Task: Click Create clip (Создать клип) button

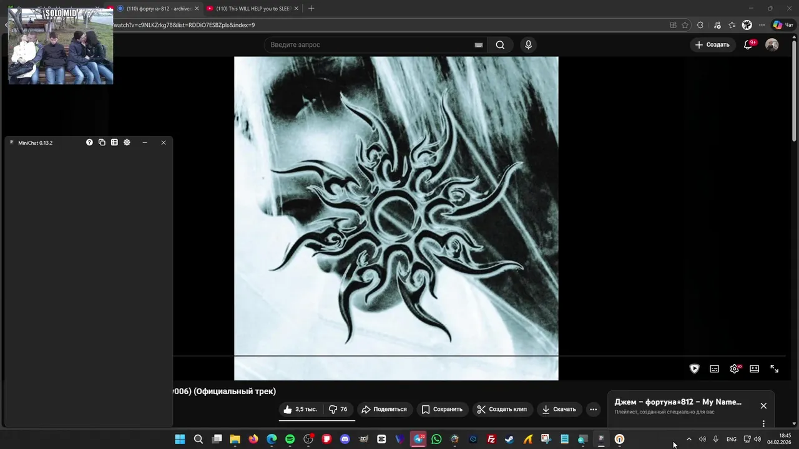Action: click(x=502, y=409)
